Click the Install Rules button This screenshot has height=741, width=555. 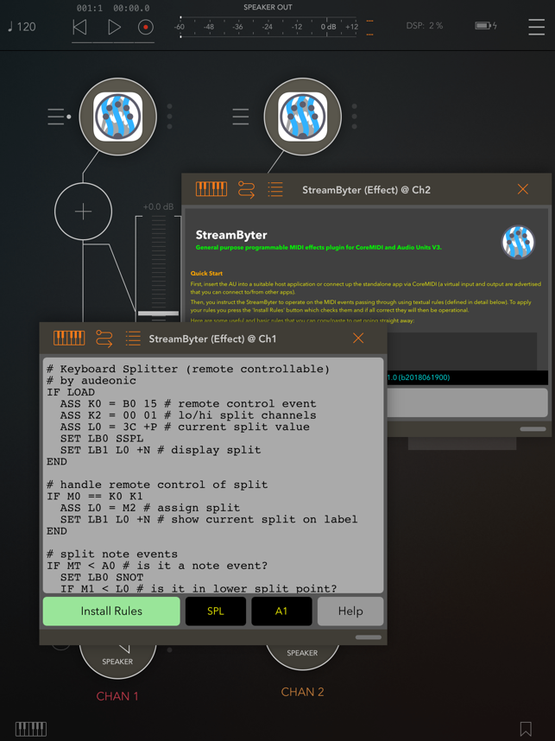pyautogui.click(x=111, y=611)
